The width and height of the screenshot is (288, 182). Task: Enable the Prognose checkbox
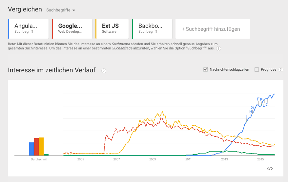[x=257, y=69]
